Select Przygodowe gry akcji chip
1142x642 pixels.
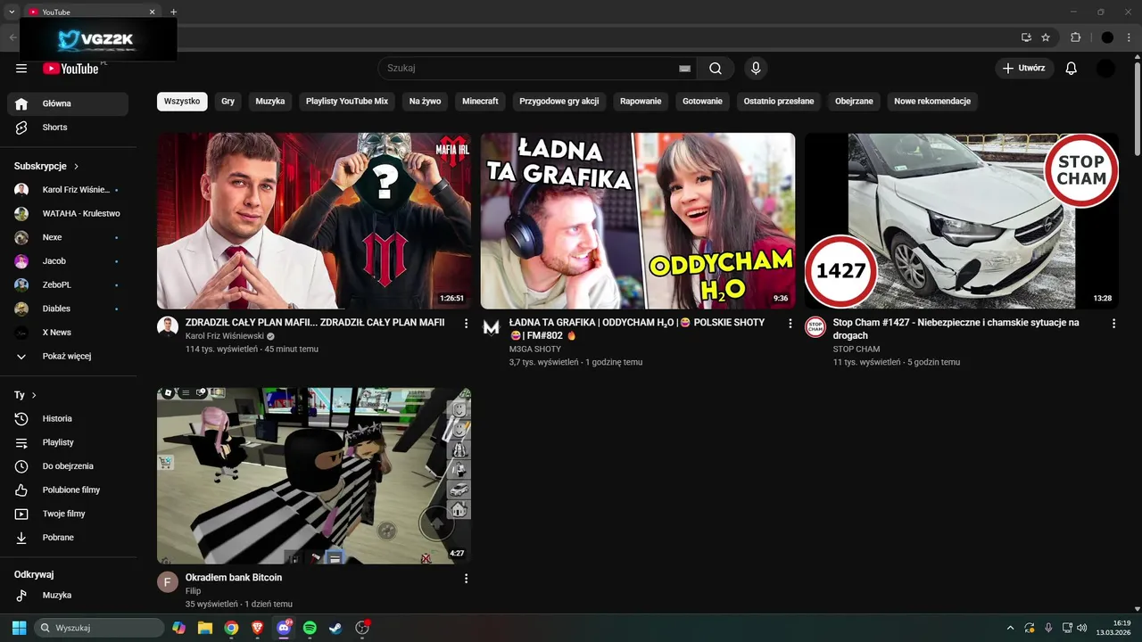point(559,102)
